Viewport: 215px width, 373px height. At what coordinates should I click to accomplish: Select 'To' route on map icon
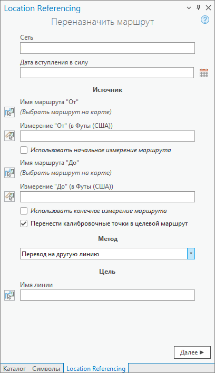[x=9, y=173]
